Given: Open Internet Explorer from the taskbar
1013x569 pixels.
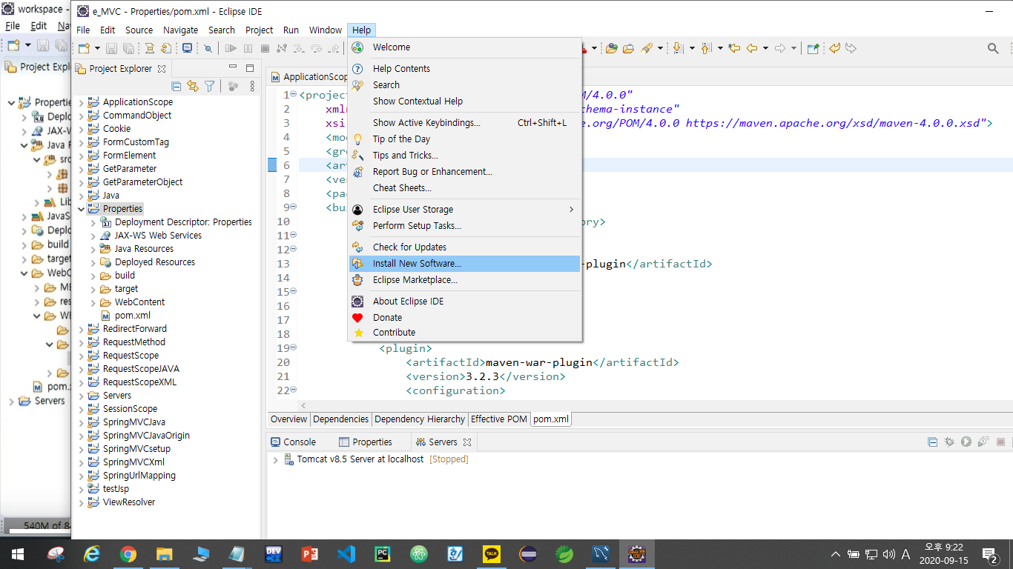Looking at the screenshot, I should (x=92, y=553).
